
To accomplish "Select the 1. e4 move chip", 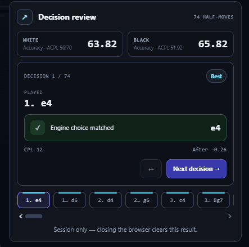I will pyautogui.click(x=34, y=200).
